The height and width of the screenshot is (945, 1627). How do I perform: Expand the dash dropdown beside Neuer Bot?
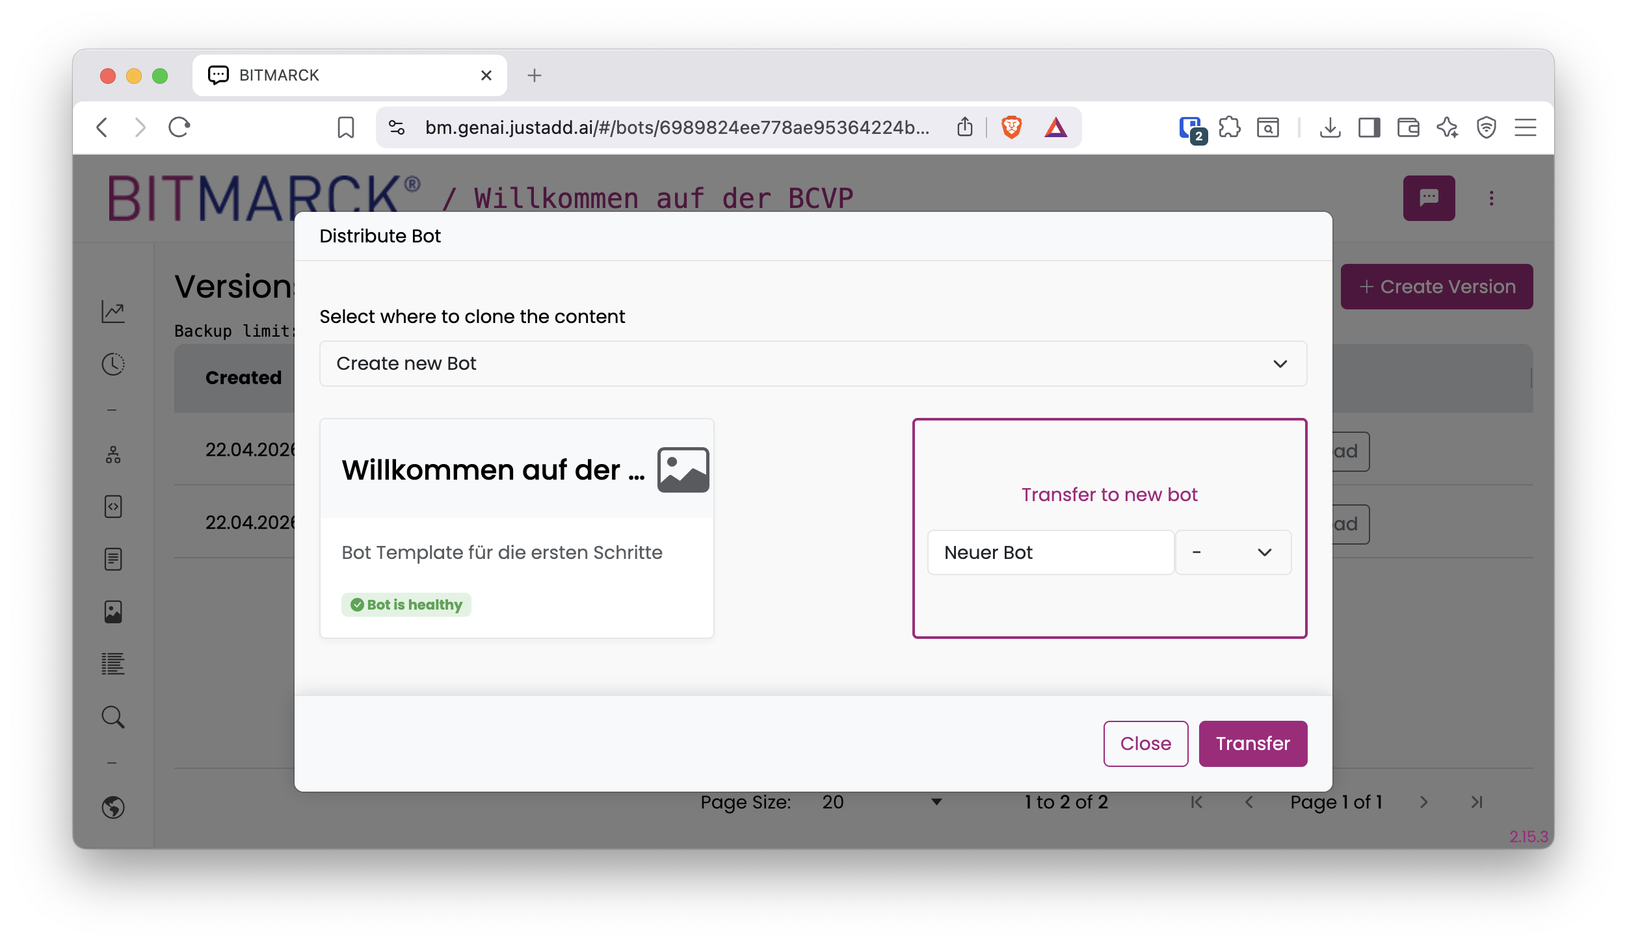tap(1233, 552)
